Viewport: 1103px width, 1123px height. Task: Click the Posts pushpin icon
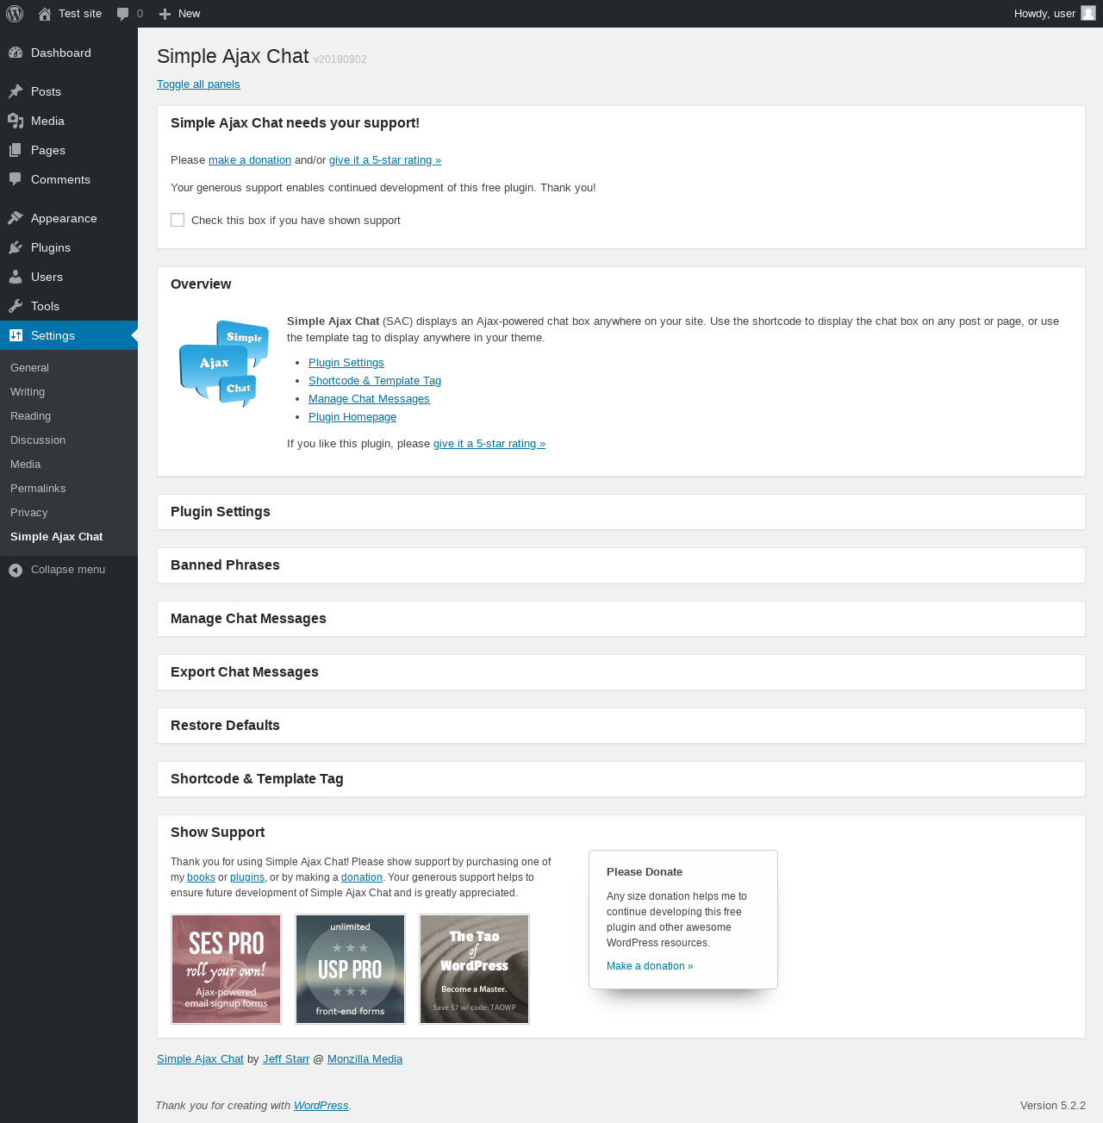pos(16,91)
